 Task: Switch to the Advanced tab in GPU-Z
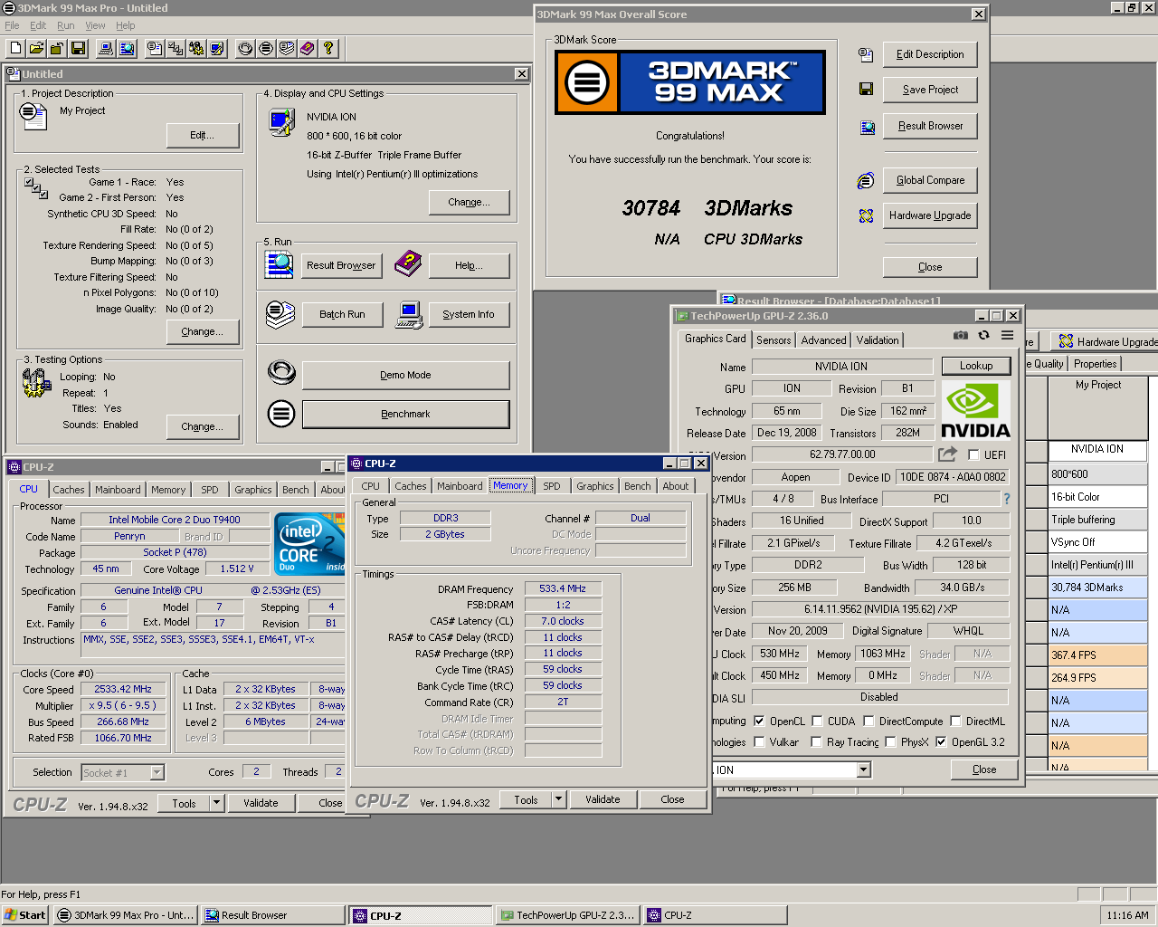824,339
